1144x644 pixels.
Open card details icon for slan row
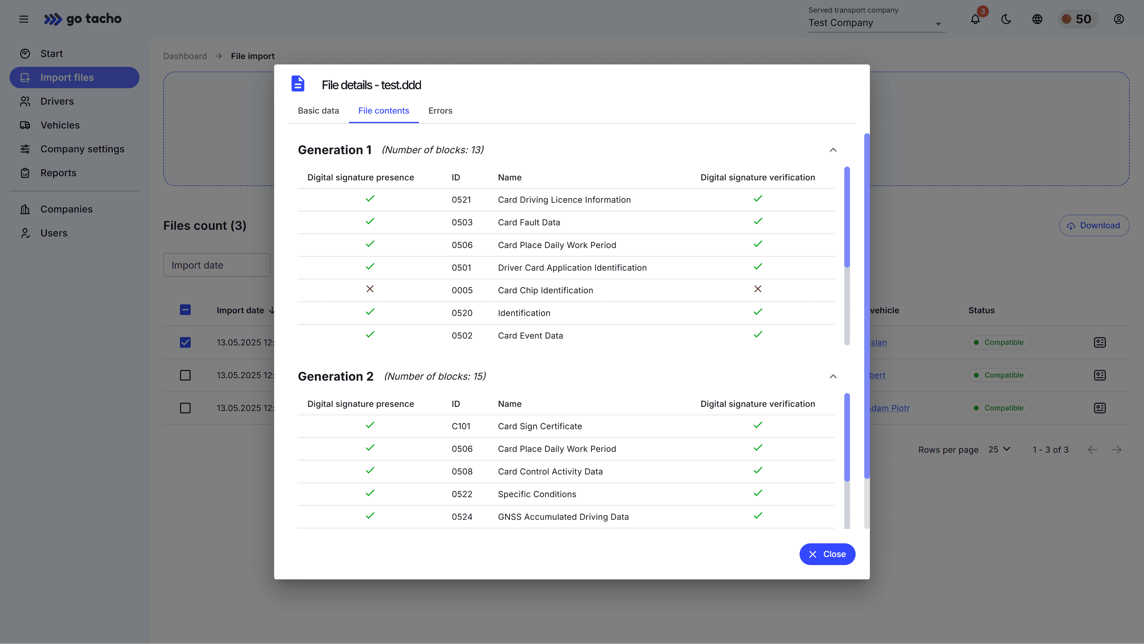pos(1100,342)
